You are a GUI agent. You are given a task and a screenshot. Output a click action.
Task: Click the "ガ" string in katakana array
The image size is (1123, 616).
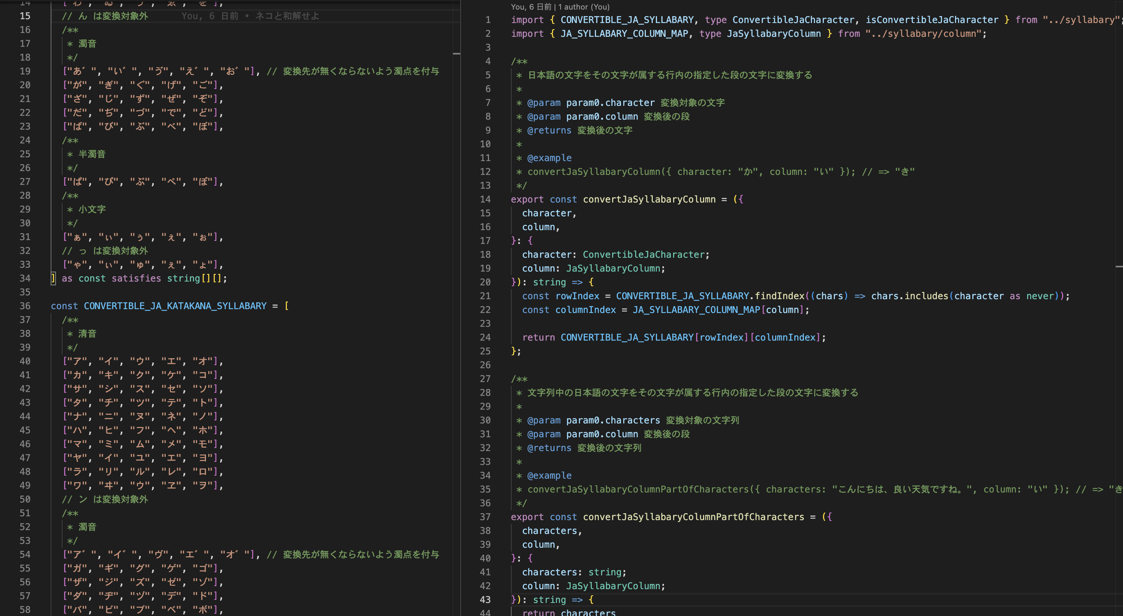77,568
